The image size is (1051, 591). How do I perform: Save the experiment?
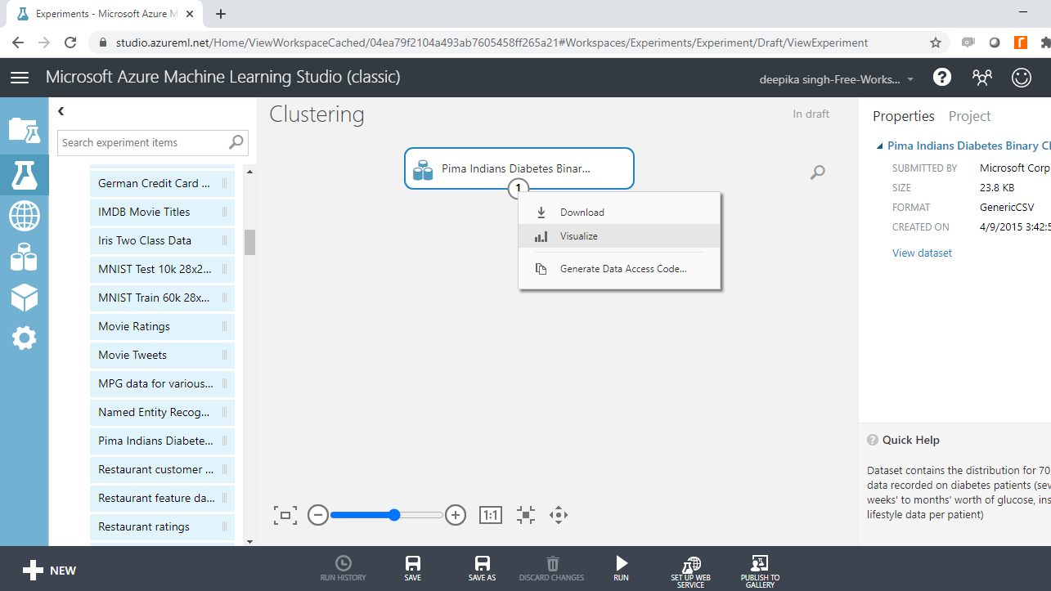coord(413,568)
